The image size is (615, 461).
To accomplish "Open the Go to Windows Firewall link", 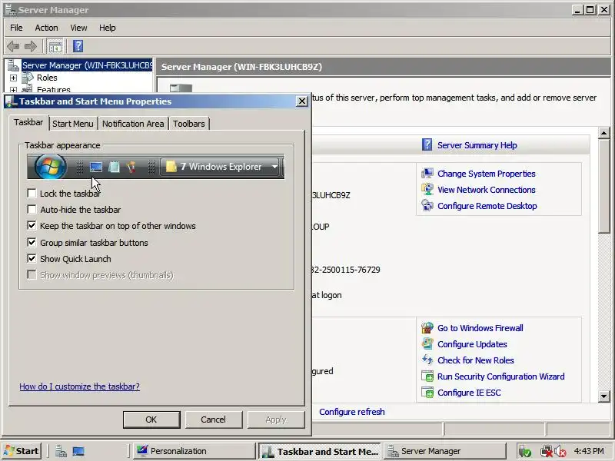I will pos(480,328).
